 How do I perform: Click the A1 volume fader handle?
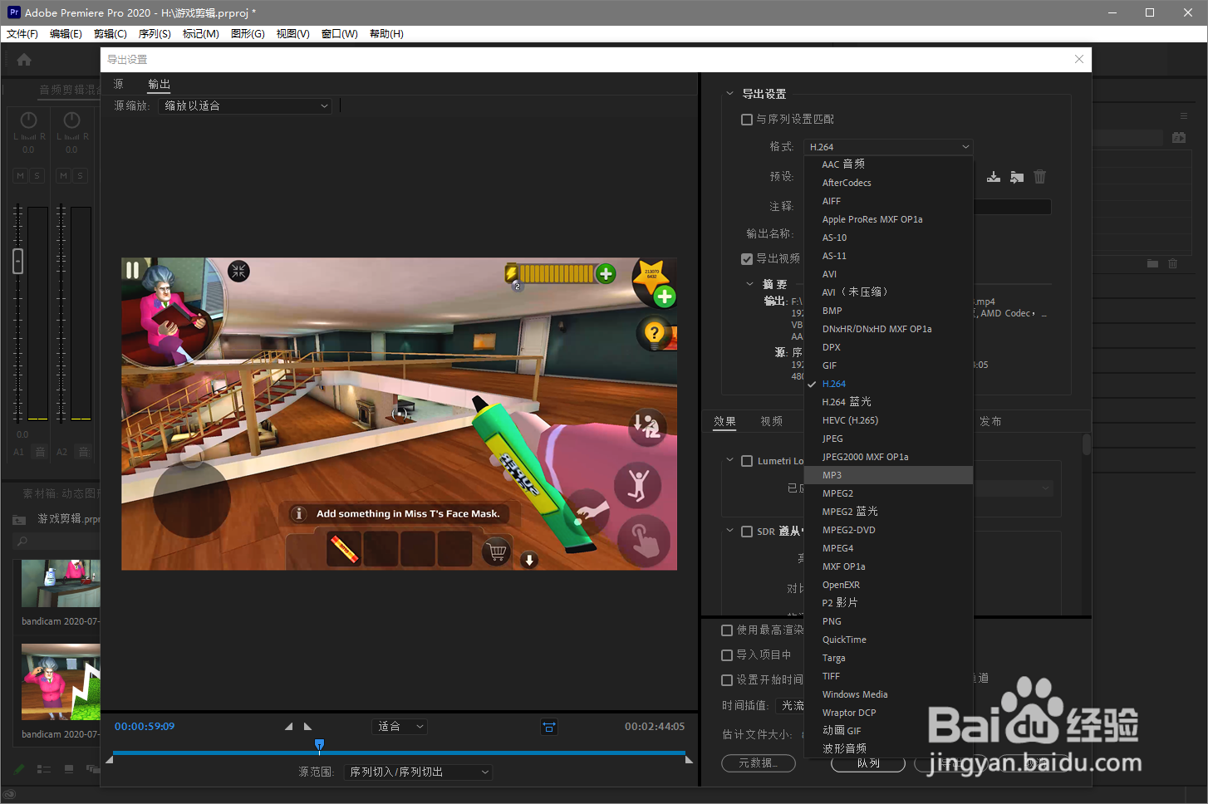pyautogui.click(x=18, y=261)
